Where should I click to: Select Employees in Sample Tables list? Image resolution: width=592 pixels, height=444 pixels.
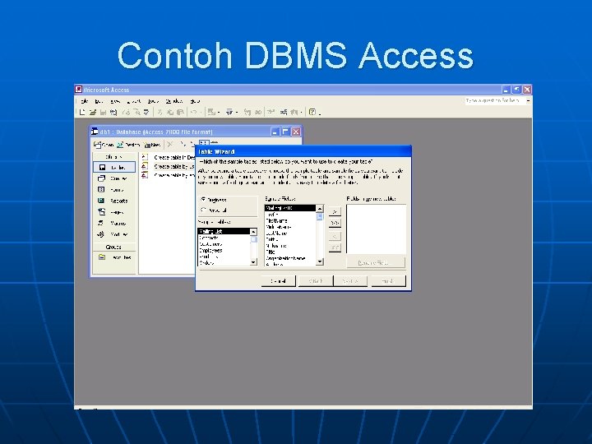224,250
